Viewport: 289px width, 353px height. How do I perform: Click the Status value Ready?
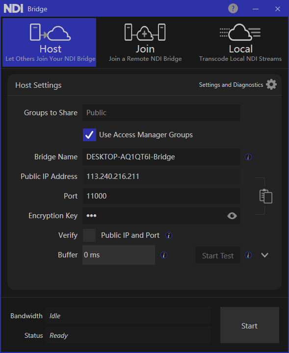click(x=59, y=336)
